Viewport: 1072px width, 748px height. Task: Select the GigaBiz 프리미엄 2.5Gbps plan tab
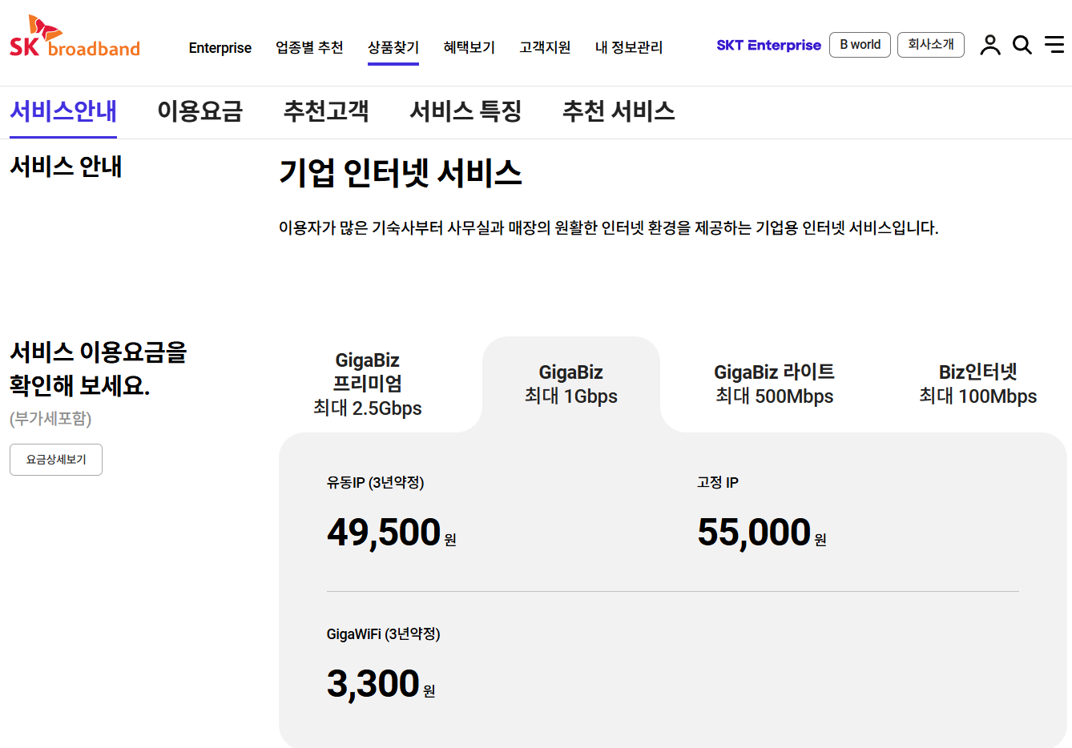(x=368, y=384)
